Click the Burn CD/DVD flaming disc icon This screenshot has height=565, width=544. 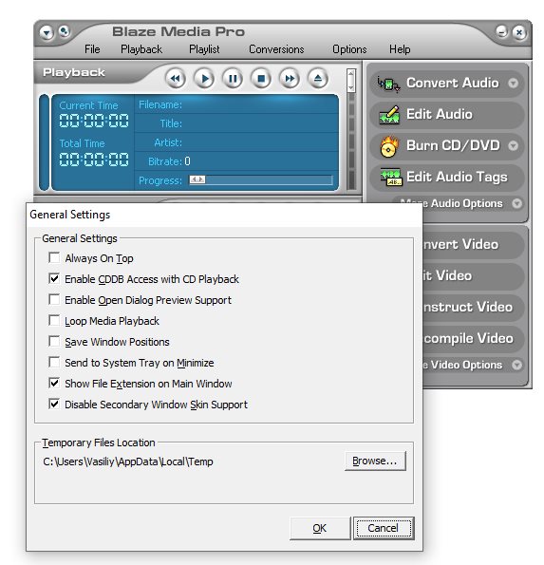tap(389, 146)
